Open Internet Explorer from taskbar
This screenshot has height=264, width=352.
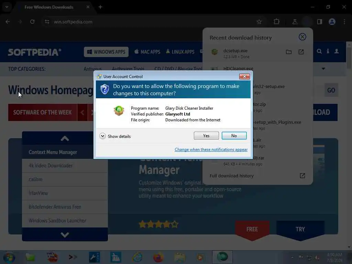click(137, 257)
